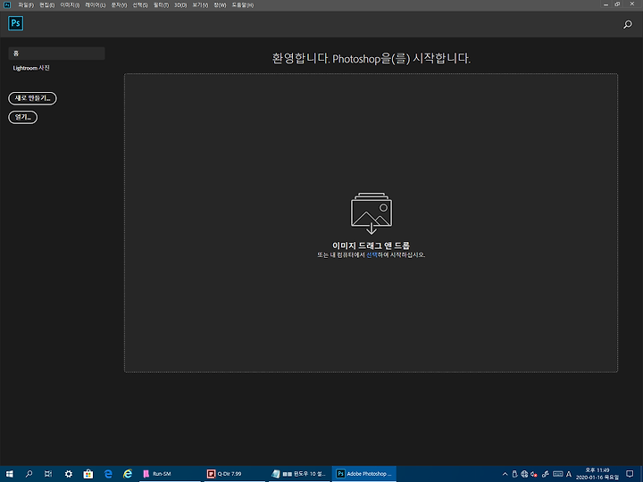Viewport: 643px width, 482px height.
Task: Click the 선택 link under drag and drop
Action: [x=372, y=255]
